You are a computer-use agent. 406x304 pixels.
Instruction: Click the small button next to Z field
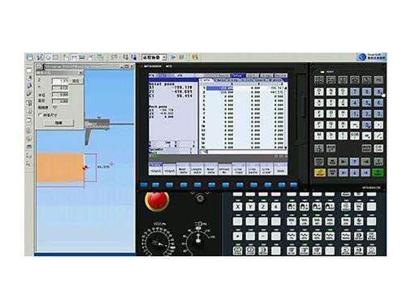point(76,81)
